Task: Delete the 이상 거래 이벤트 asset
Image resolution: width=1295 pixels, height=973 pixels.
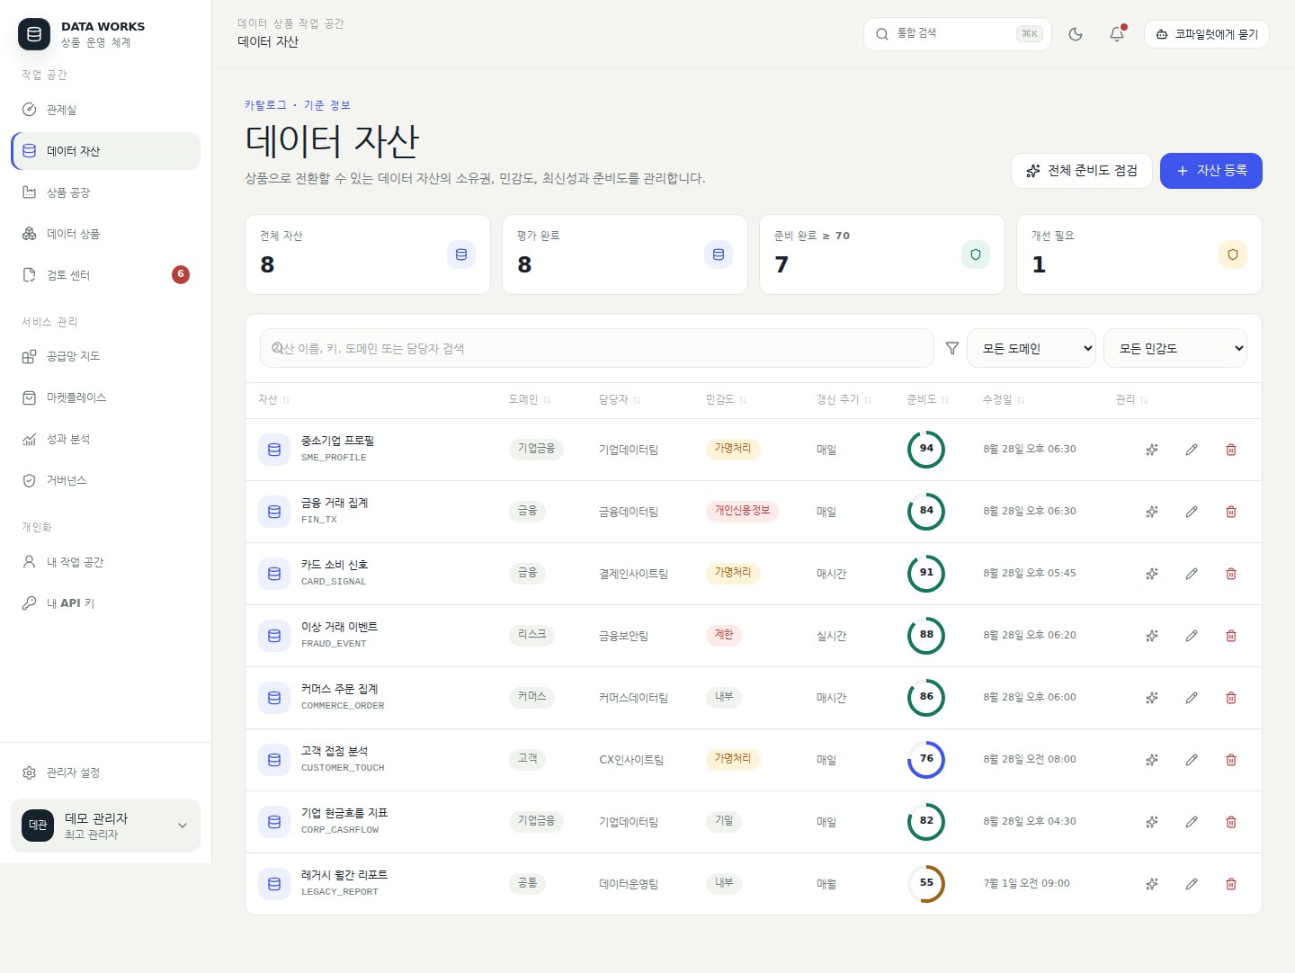Action: click(1231, 636)
